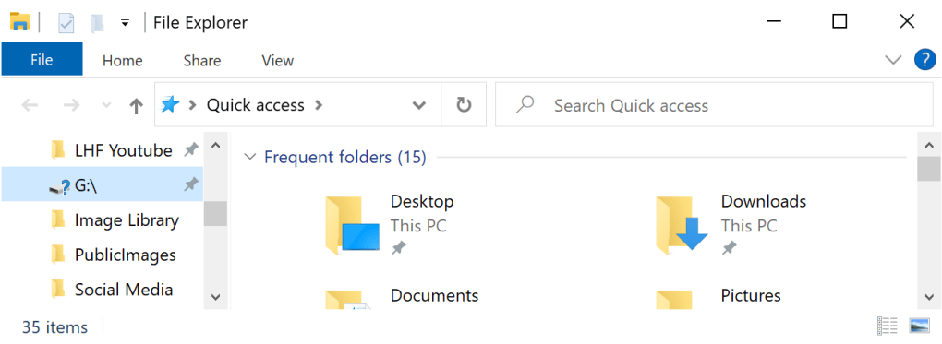Toggle the pin next to LHF Youtube

190,150
